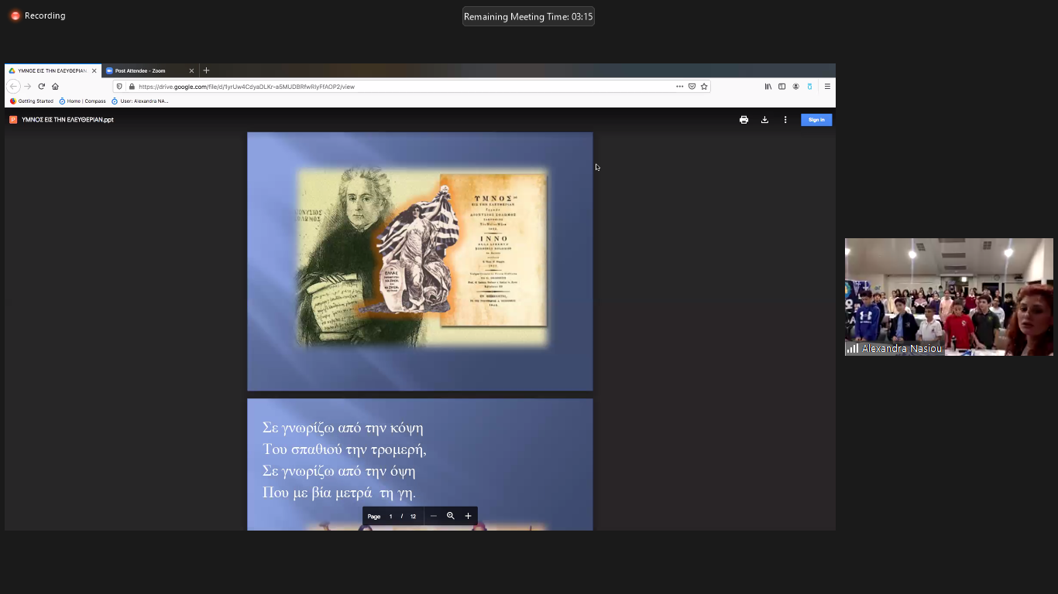Click the magnifier fit-zoom icon

[x=450, y=516]
